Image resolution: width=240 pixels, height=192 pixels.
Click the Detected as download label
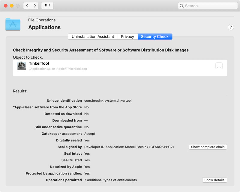coord(63,114)
